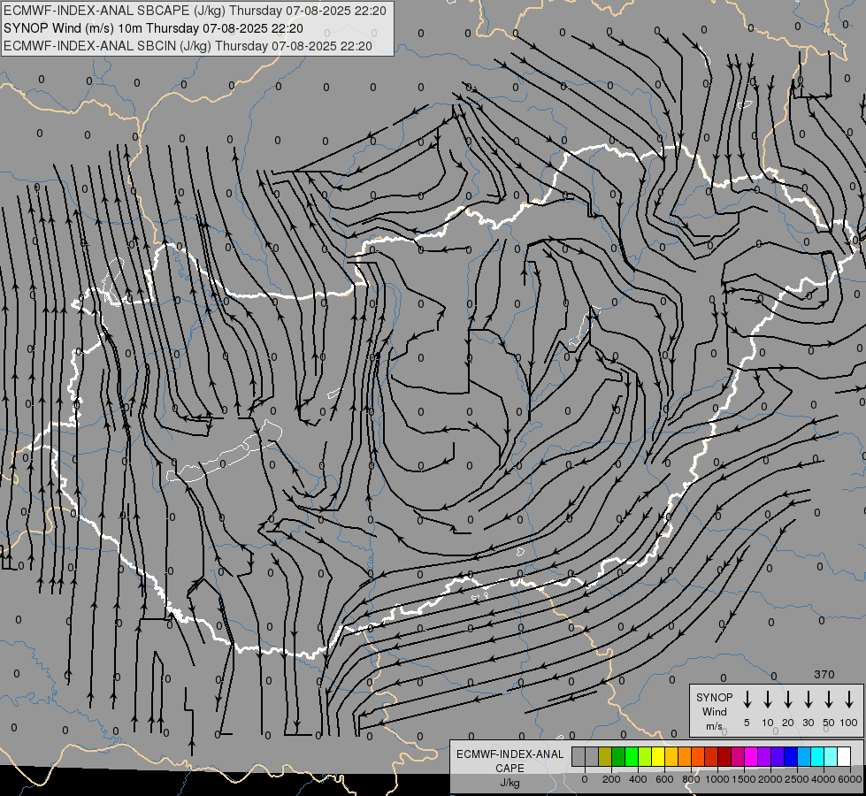Click the pink swatch left of 1500
Screen dimensions: 866x796
(738, 756)
